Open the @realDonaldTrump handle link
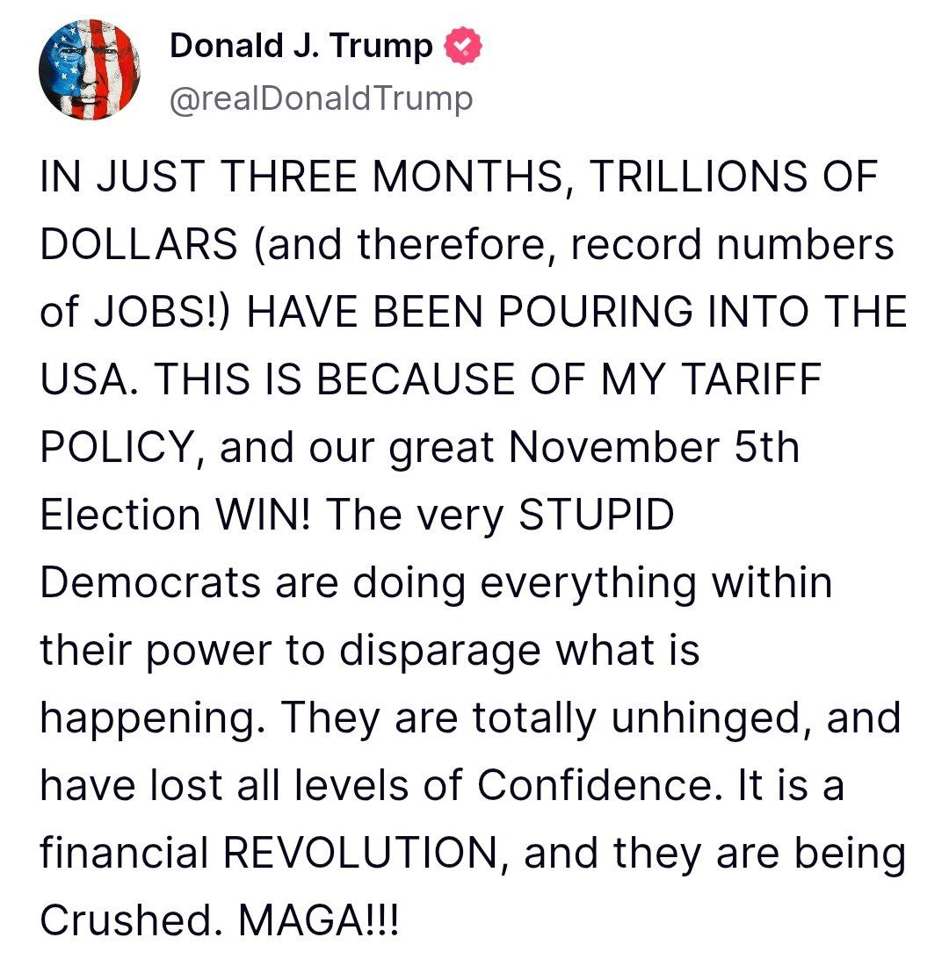The image size is (949, 966). pyautogui.click(x=321, y=99)
